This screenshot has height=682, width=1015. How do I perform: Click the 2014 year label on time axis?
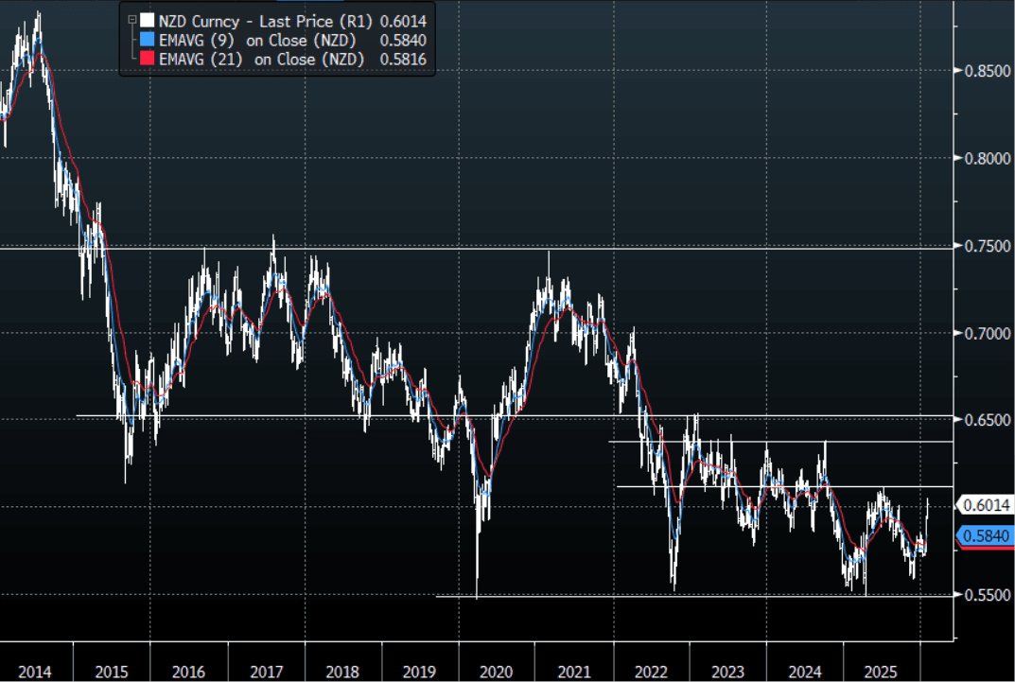tap(34, 672)
